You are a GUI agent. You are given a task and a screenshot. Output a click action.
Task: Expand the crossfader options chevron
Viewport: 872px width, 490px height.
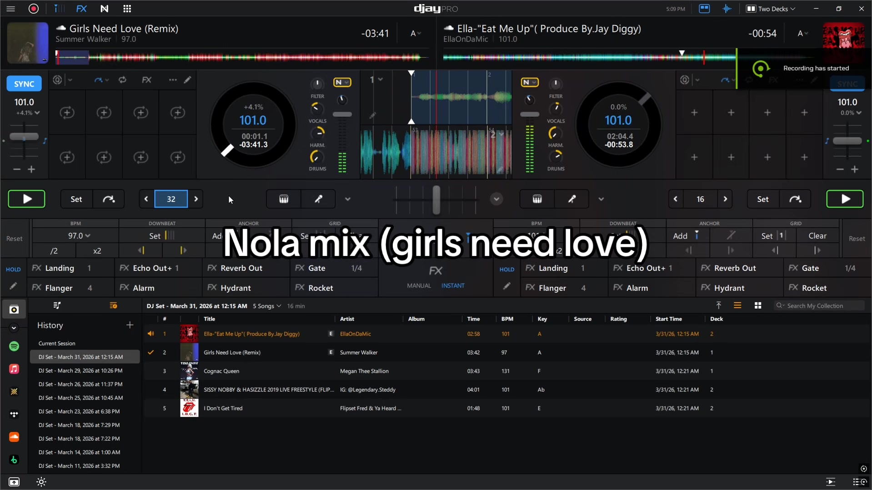click(496, 199)
